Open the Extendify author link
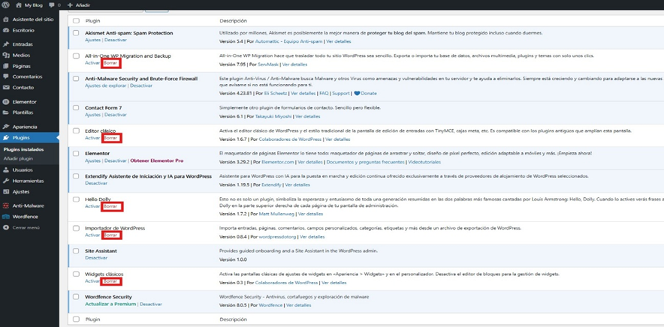Viewport: 664px width, 327px height. (271, 184)
